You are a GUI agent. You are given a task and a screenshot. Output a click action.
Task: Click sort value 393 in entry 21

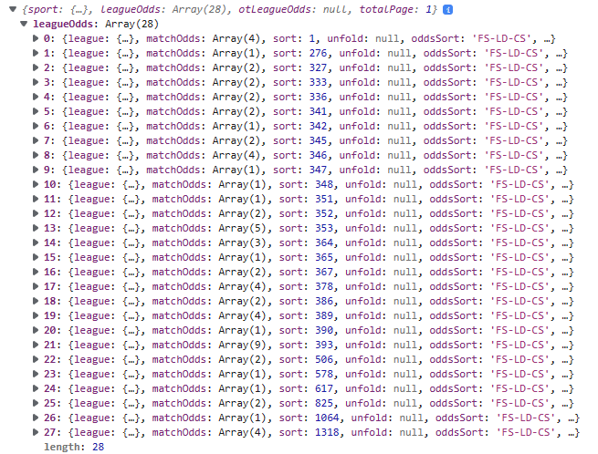[x=324, y=345]
